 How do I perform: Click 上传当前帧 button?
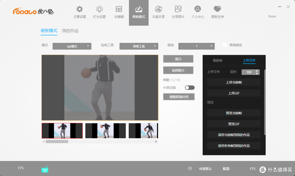(234, 82)
